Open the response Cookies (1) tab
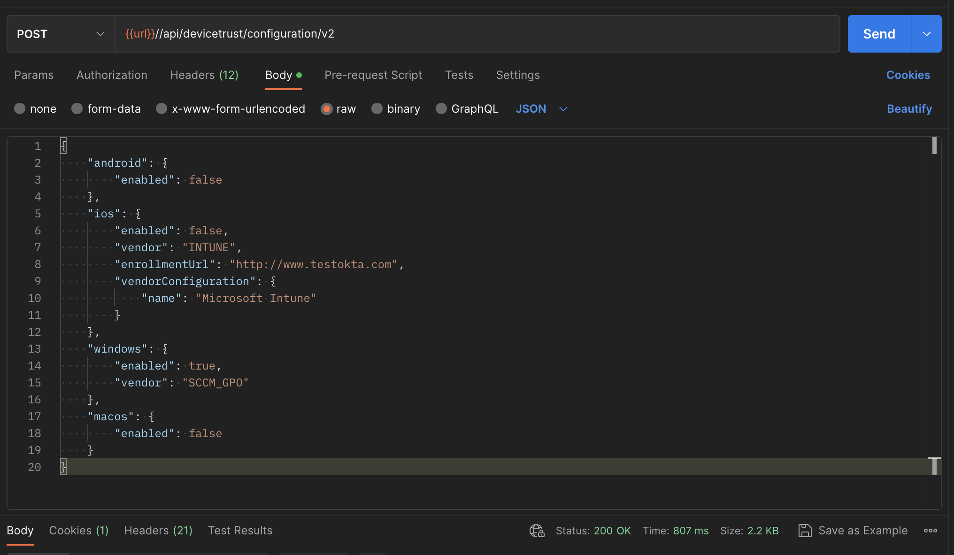Viewport: 954px width, 555px height. (x=79, y=531)
